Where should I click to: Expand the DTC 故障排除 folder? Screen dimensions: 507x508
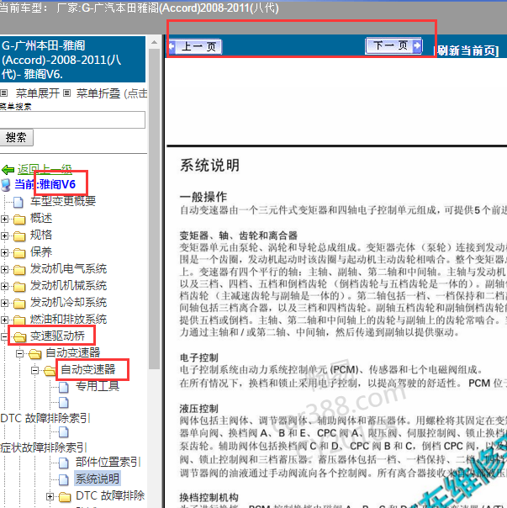pyautogui.click(x=50, y=496)
